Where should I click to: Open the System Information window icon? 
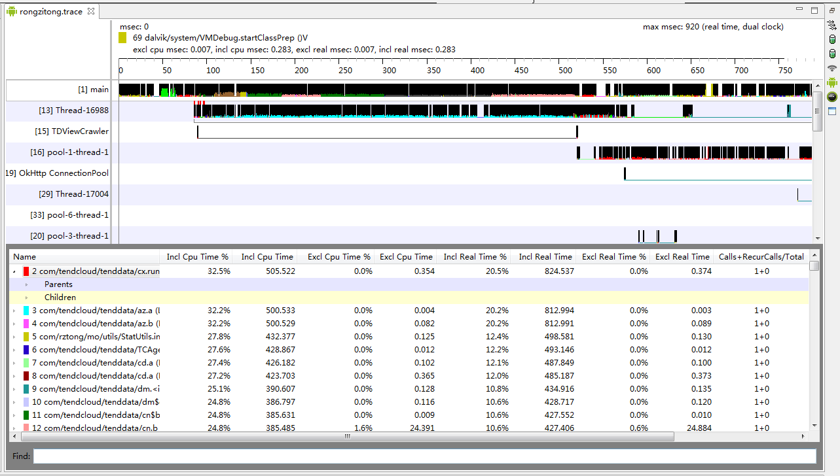(x=832, y=110)
